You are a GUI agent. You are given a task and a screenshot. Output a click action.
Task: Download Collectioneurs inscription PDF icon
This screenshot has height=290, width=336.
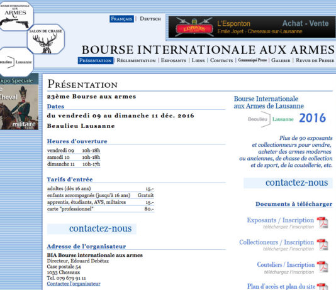pyautogui.click(x=323, y=245)
